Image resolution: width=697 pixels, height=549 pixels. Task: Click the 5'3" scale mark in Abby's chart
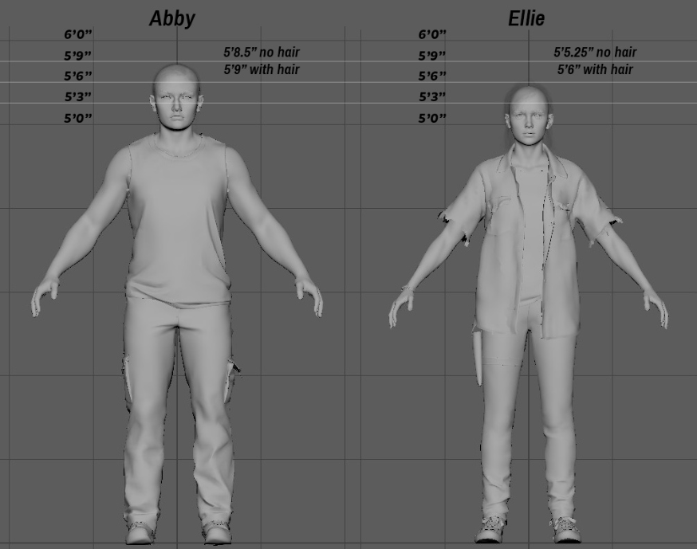78,97
